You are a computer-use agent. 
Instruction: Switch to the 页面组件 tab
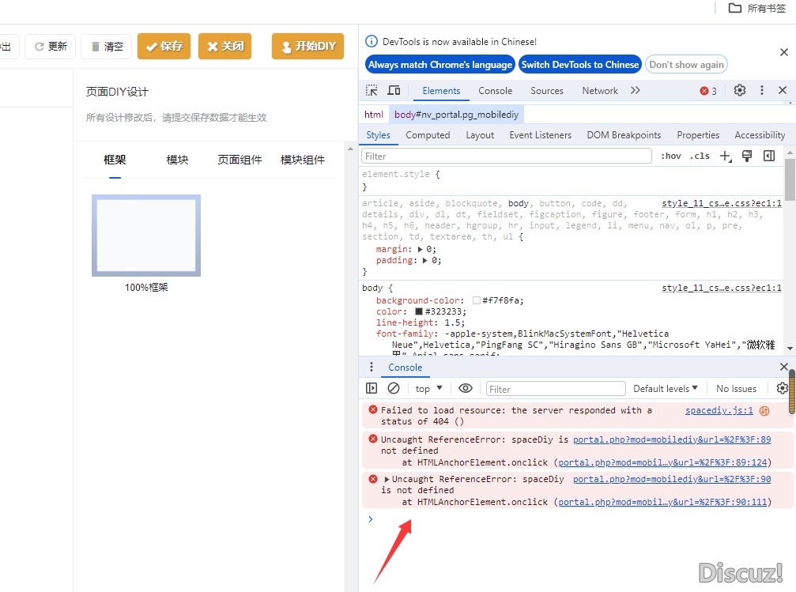pyautogui.click(x=240, y=160)
